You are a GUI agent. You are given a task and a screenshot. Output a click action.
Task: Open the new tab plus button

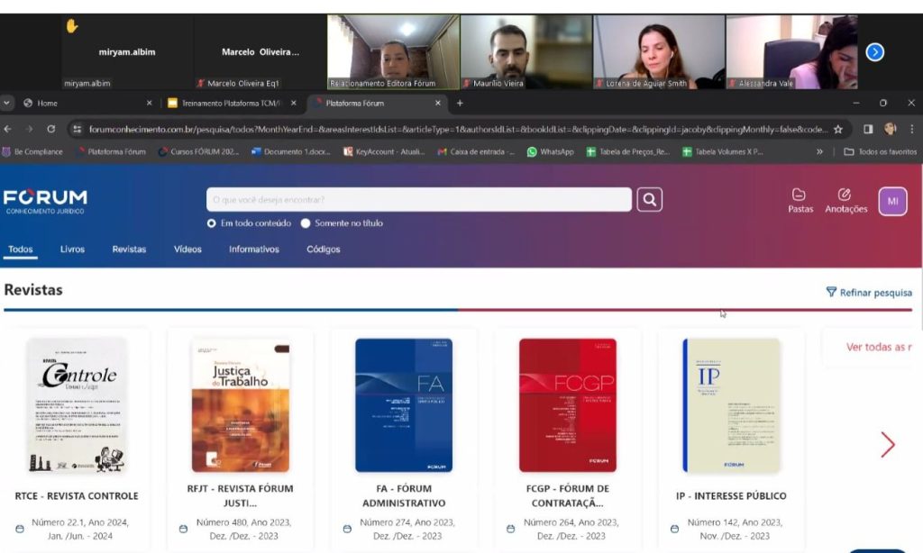coord(460,103)
